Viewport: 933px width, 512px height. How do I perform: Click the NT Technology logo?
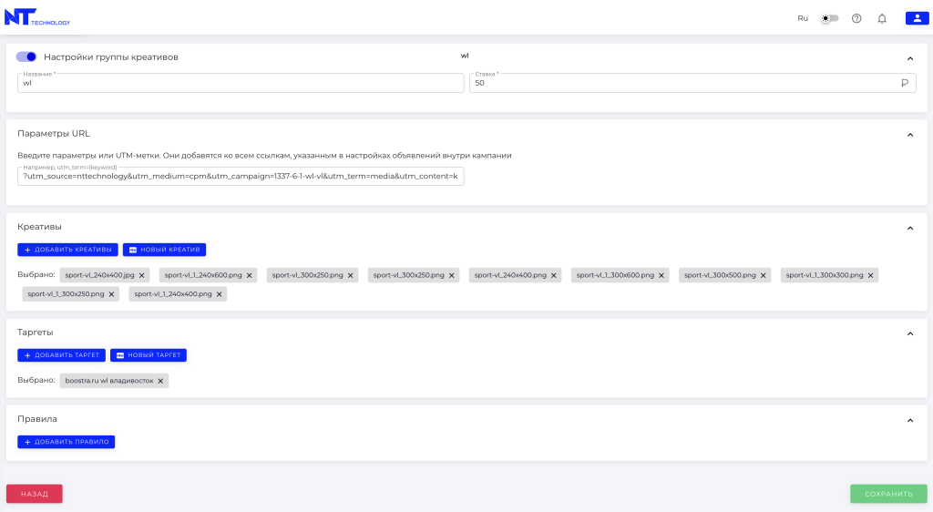37,17
